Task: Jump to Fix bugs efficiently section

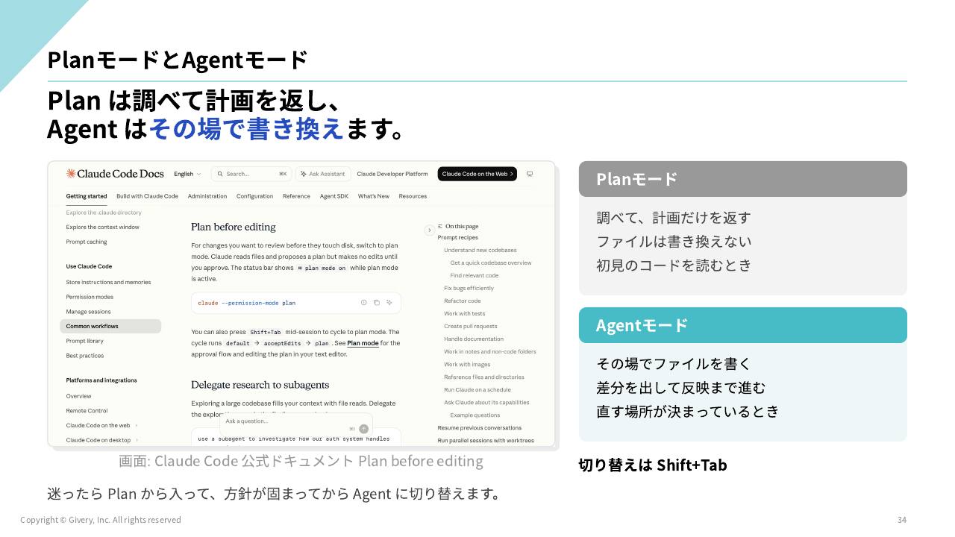Action: (x=469, y=288)
